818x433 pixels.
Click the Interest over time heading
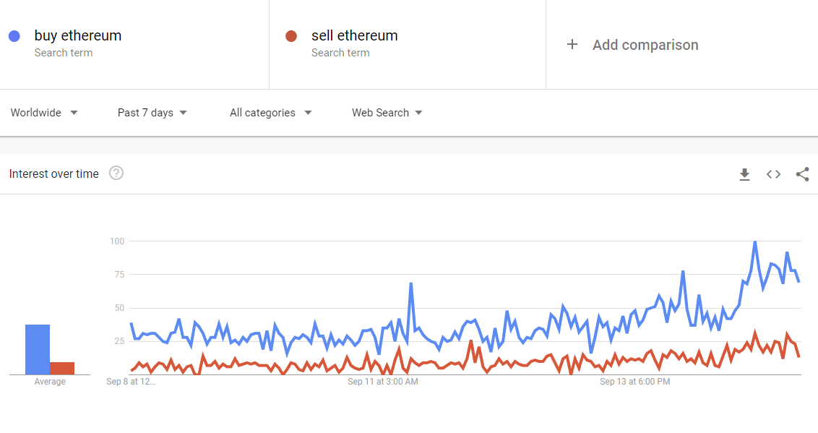pyautogui.click(x=53, y=173)
